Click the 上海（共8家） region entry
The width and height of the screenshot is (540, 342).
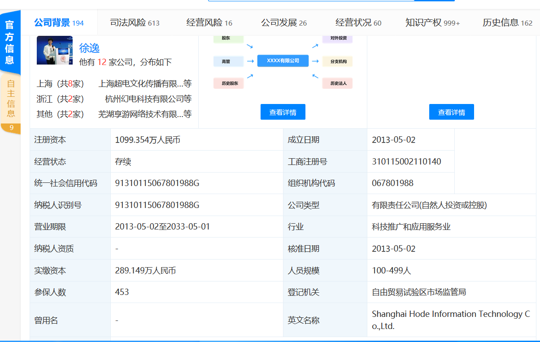point(60,83)
